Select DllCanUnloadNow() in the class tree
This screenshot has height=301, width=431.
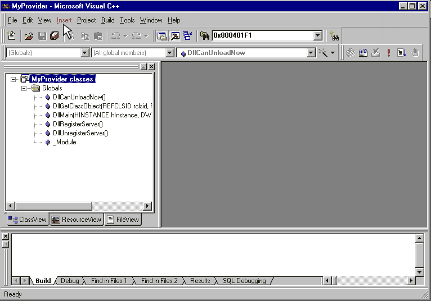tap(79, 97)
